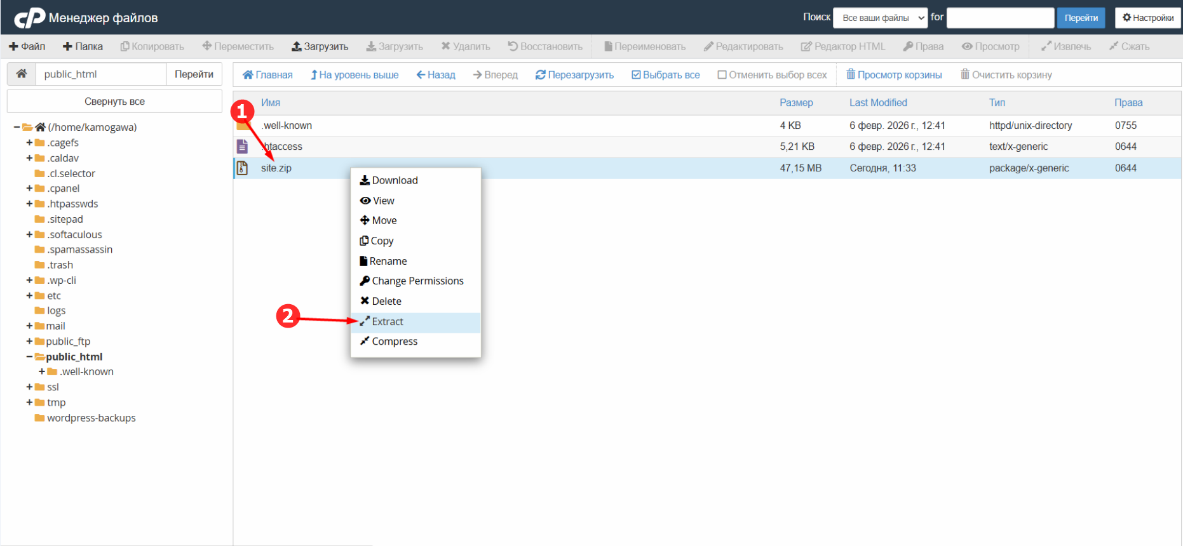Expand the mail folder
The height and width of the screenshot is (546, 1183).
(29, 326)
